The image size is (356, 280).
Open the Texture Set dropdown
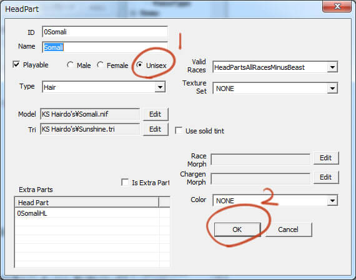click(275, 88)
